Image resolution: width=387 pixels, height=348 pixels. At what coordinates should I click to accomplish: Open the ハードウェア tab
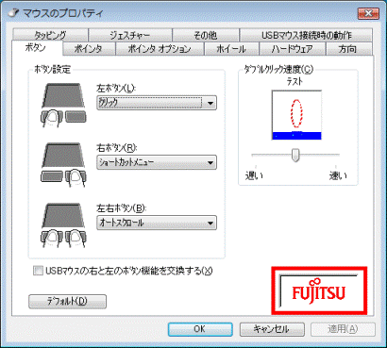click(x=293, y=49)
